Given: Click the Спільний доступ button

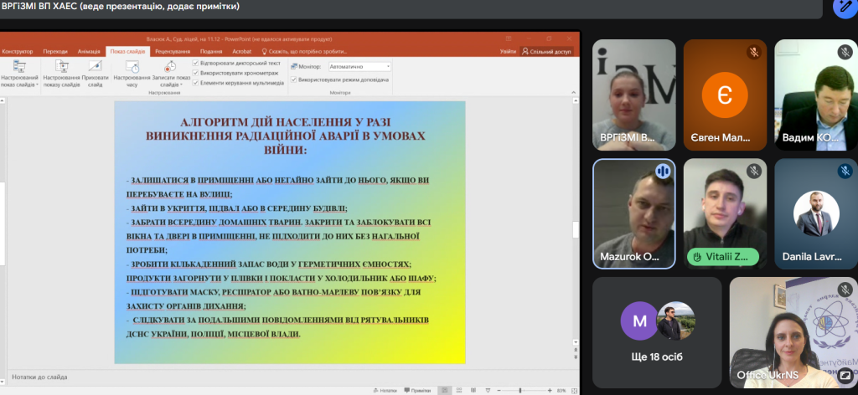Looking at the screenshot, I should click(546, 51).
